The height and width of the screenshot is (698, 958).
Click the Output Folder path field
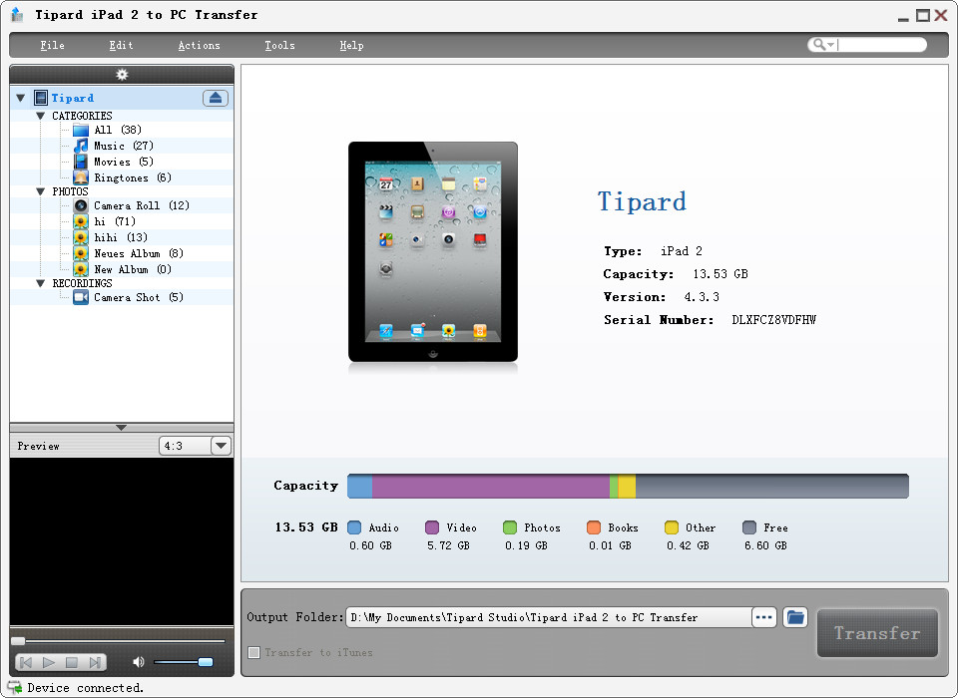[549, 617]
